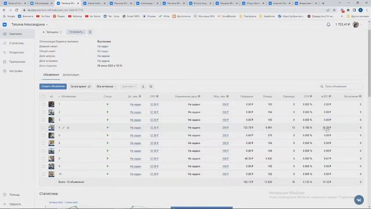Open Приложения in the left sidebar
Viewport: 371px width, 209px height.
point(17,62)
